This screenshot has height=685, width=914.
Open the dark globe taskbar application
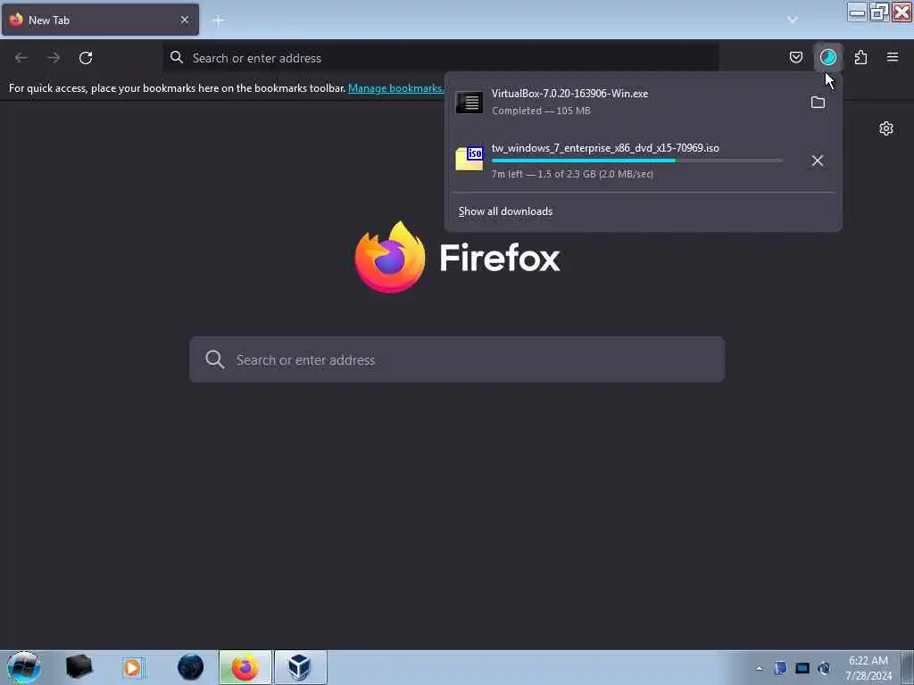pyautogui.click(x=190, y=667)
